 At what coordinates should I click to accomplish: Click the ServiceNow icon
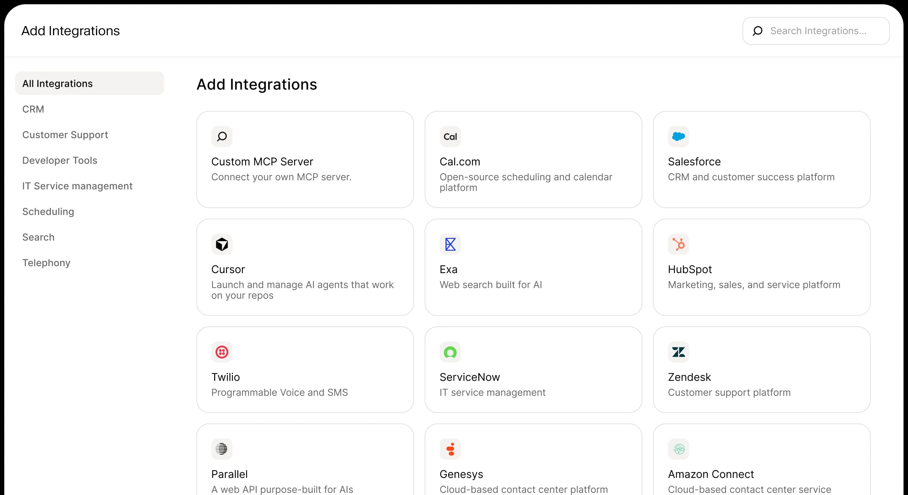click(450, 352)
